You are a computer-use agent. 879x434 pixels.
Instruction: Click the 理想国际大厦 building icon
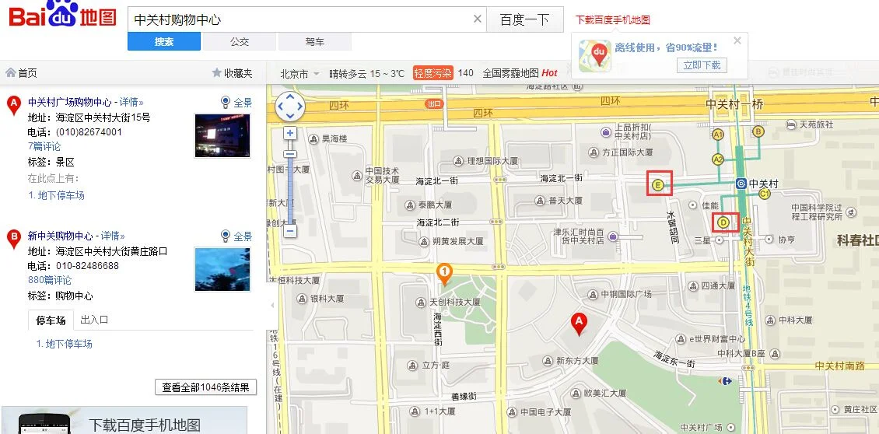coord(458,161)
